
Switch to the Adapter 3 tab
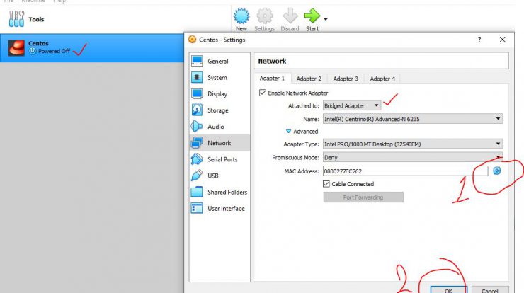(346, 79)
